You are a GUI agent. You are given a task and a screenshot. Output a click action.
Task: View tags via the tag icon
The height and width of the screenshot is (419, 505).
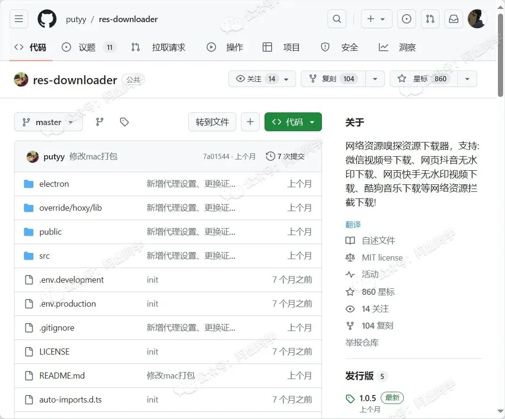(x=124, y=122)
